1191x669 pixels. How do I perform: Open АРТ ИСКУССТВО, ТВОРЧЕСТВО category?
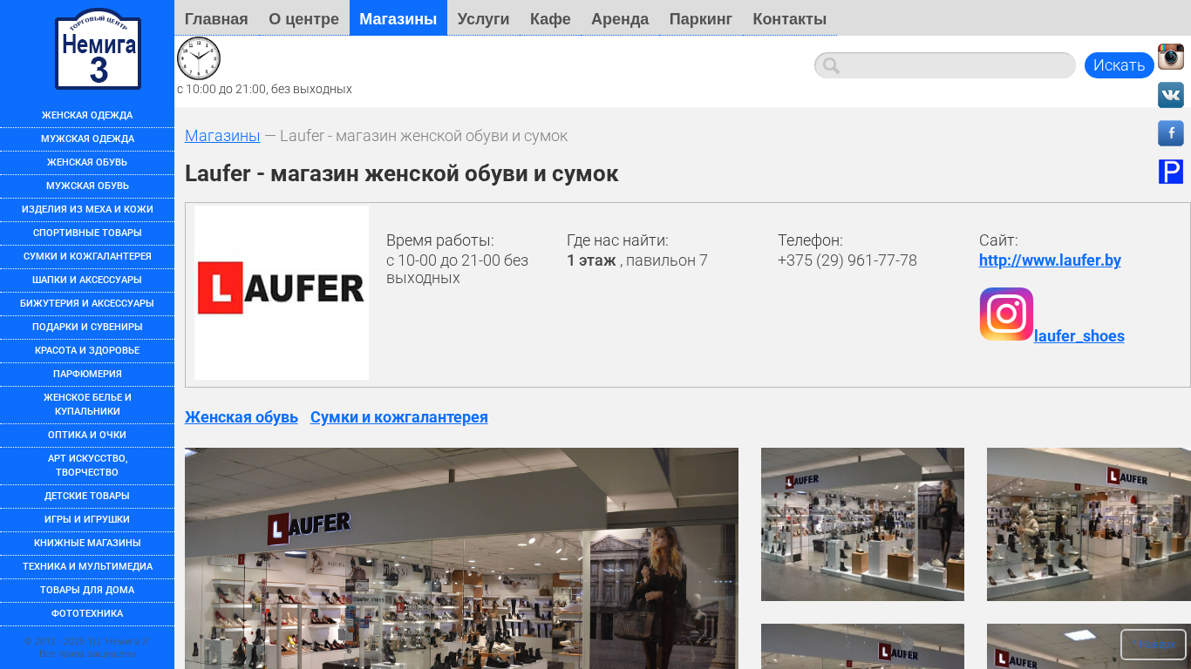87,466
